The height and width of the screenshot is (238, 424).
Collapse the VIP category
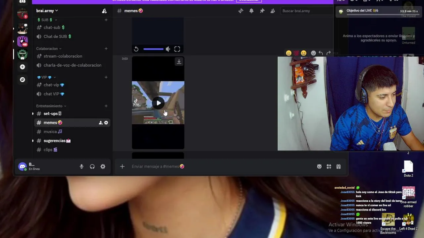point(46,77)
